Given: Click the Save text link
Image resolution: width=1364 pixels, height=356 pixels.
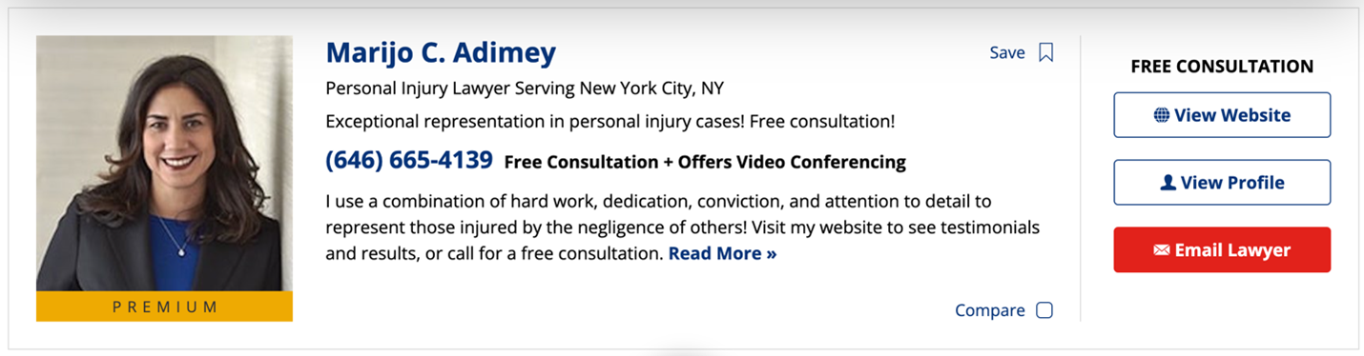Looking at the screenshot, I should click(1007, 52).
